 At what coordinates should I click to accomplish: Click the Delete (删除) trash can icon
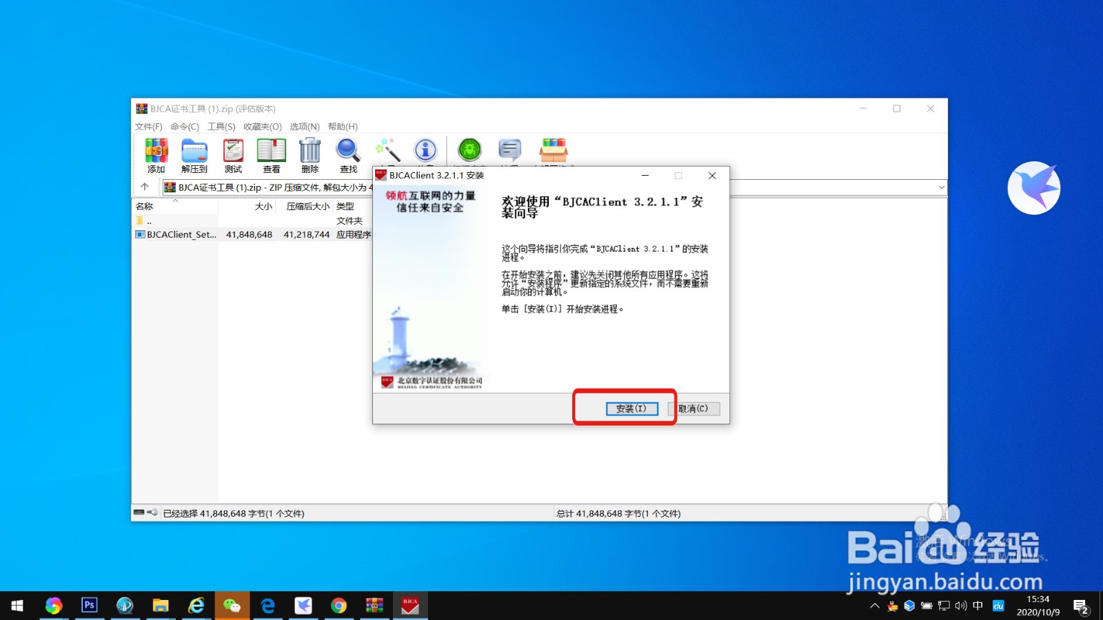(x=310, y=156)
